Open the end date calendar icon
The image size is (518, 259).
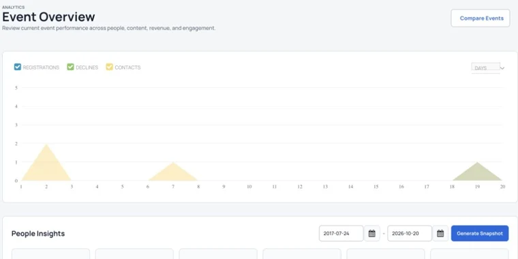tap(440, 234)
